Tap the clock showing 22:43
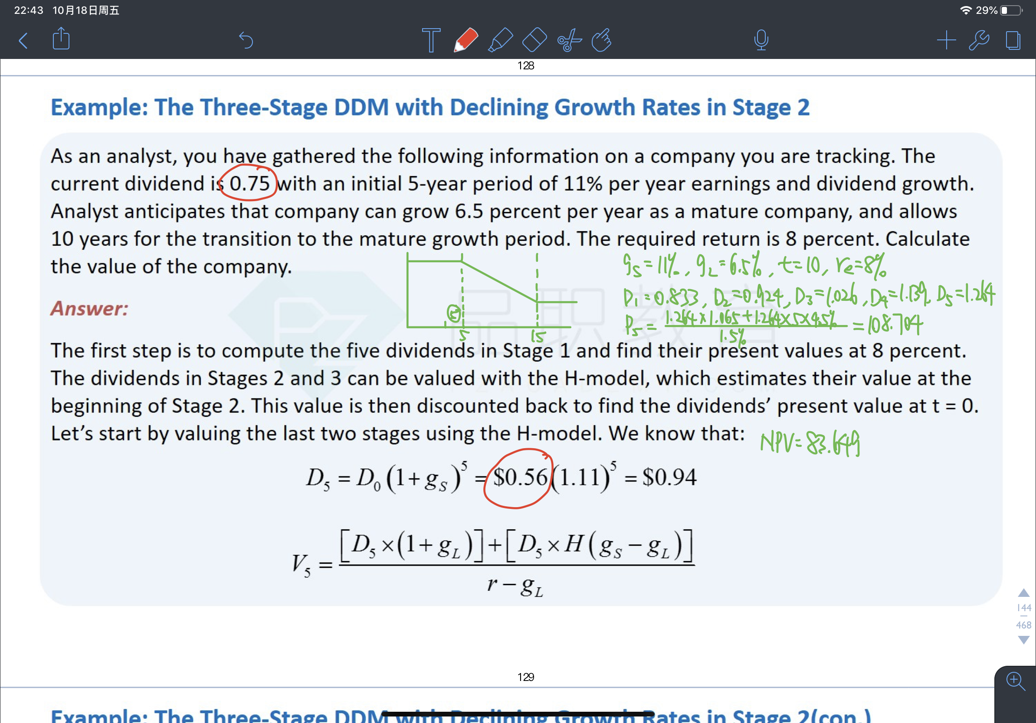 pos(29,10)
